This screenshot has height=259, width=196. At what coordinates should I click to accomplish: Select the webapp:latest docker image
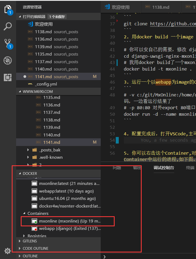coord(58,191)
